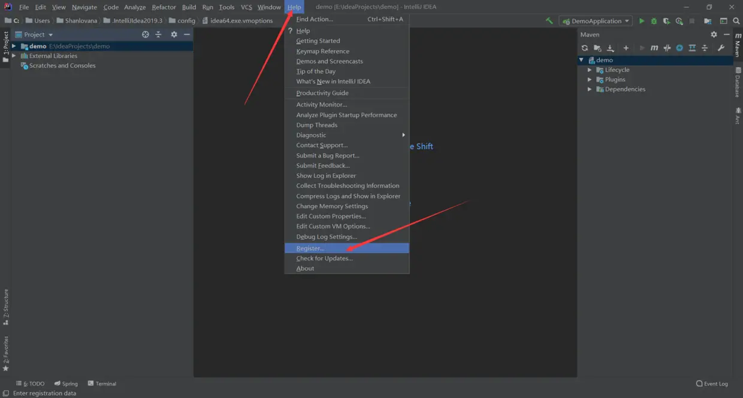Expand Lifecycle in Maven tree

(x=590, y=70)
